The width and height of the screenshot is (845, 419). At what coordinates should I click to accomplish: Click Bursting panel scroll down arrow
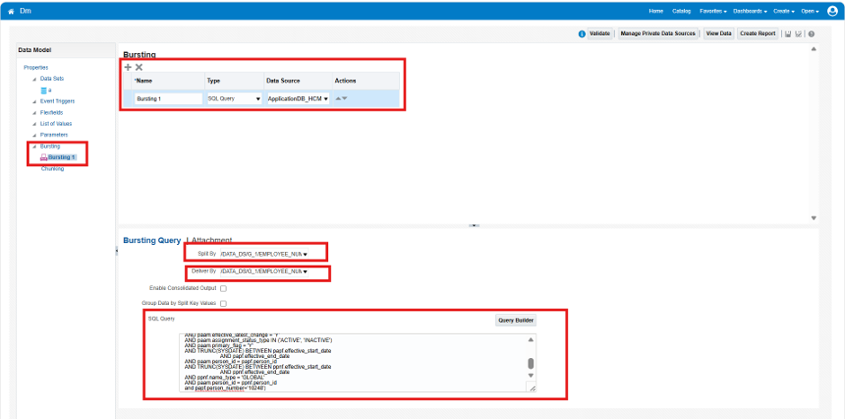tap(814, 218)
